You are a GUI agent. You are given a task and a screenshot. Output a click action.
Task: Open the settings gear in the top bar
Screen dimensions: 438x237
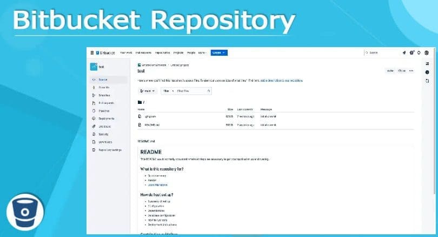[x=419, y=52]
